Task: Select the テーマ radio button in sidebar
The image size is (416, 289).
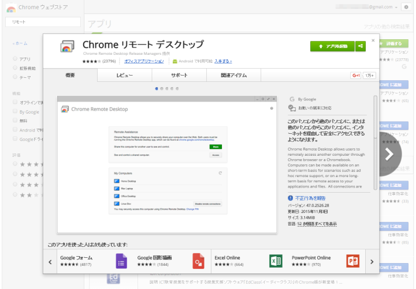Action: coord(15,77)
